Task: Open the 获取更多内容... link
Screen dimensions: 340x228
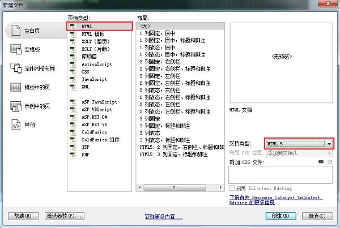Action: point(163,216)
